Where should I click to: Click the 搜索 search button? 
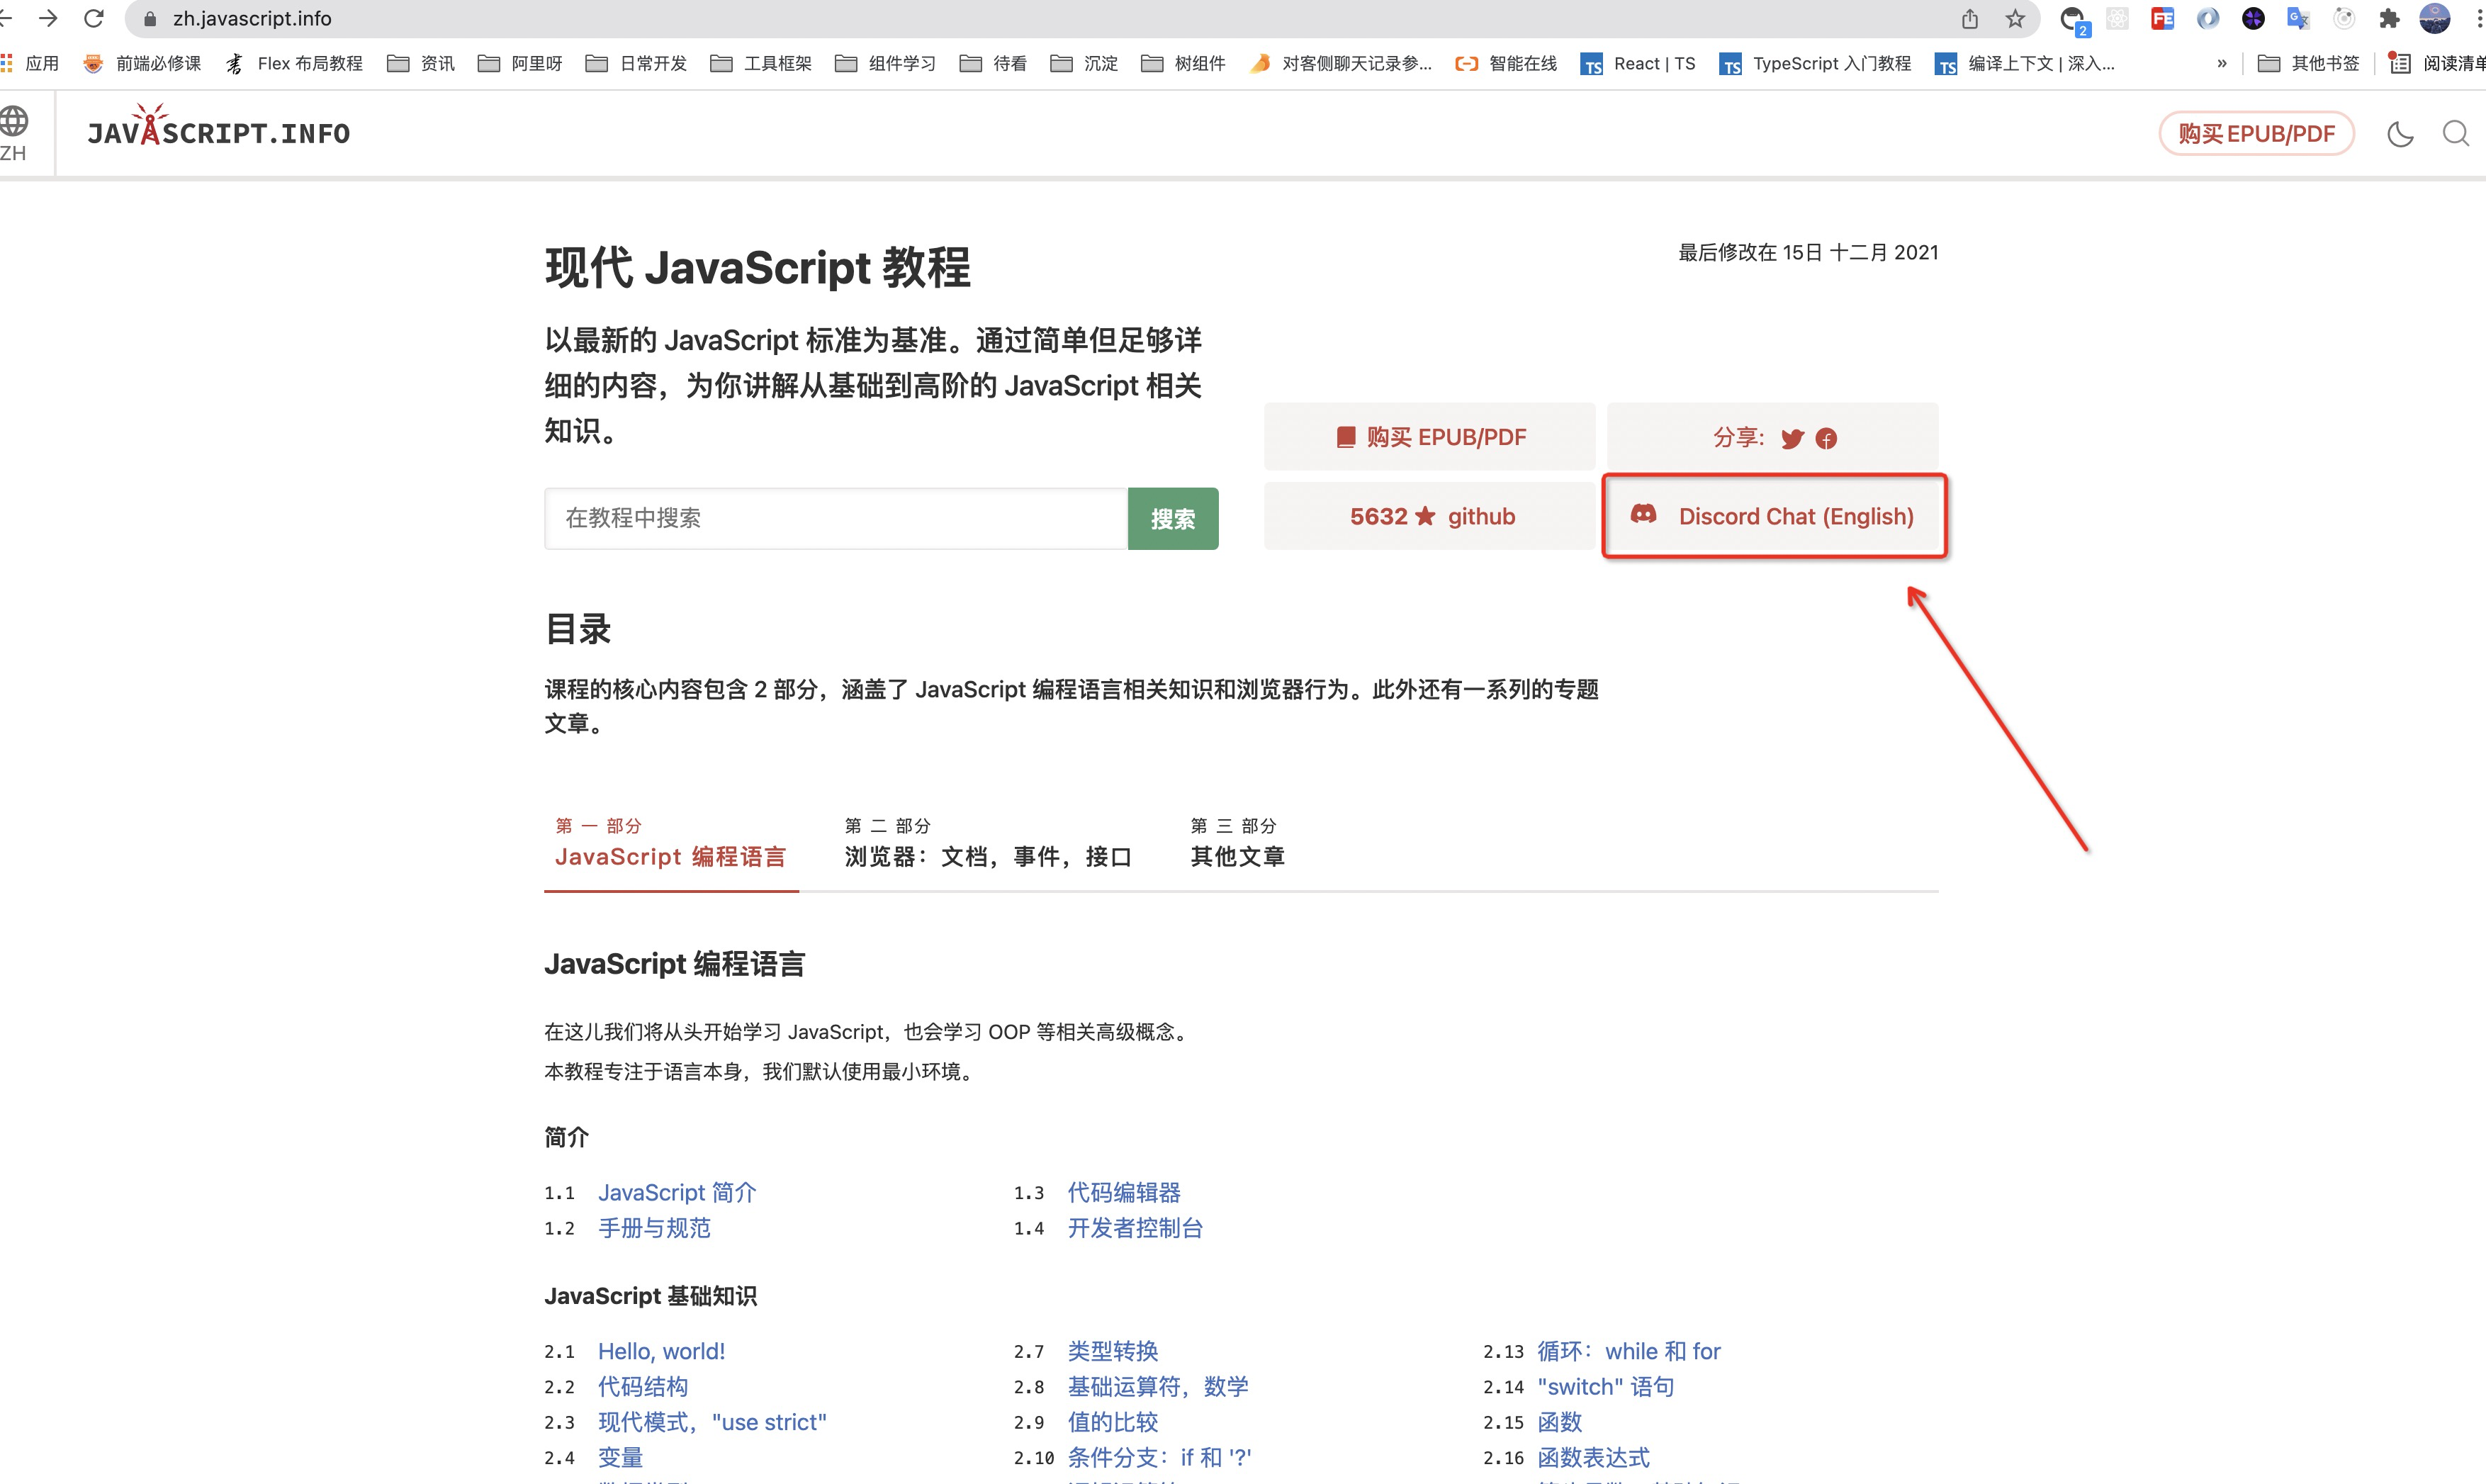tap(1172, 518)
